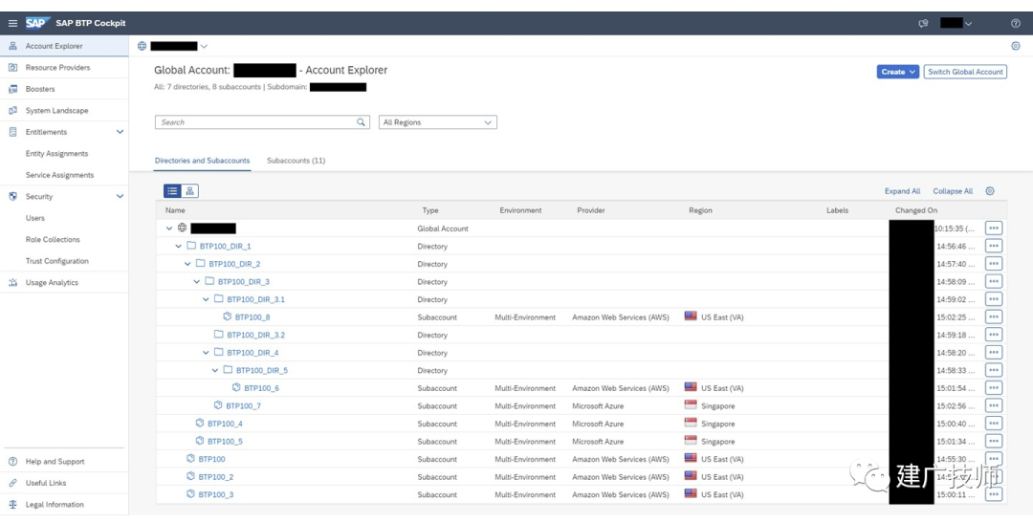The width and height of the screenshot is (1033, 523).
Task: Click the folder icon of BTP100_DIR_3.2
Action: [219, 335]
